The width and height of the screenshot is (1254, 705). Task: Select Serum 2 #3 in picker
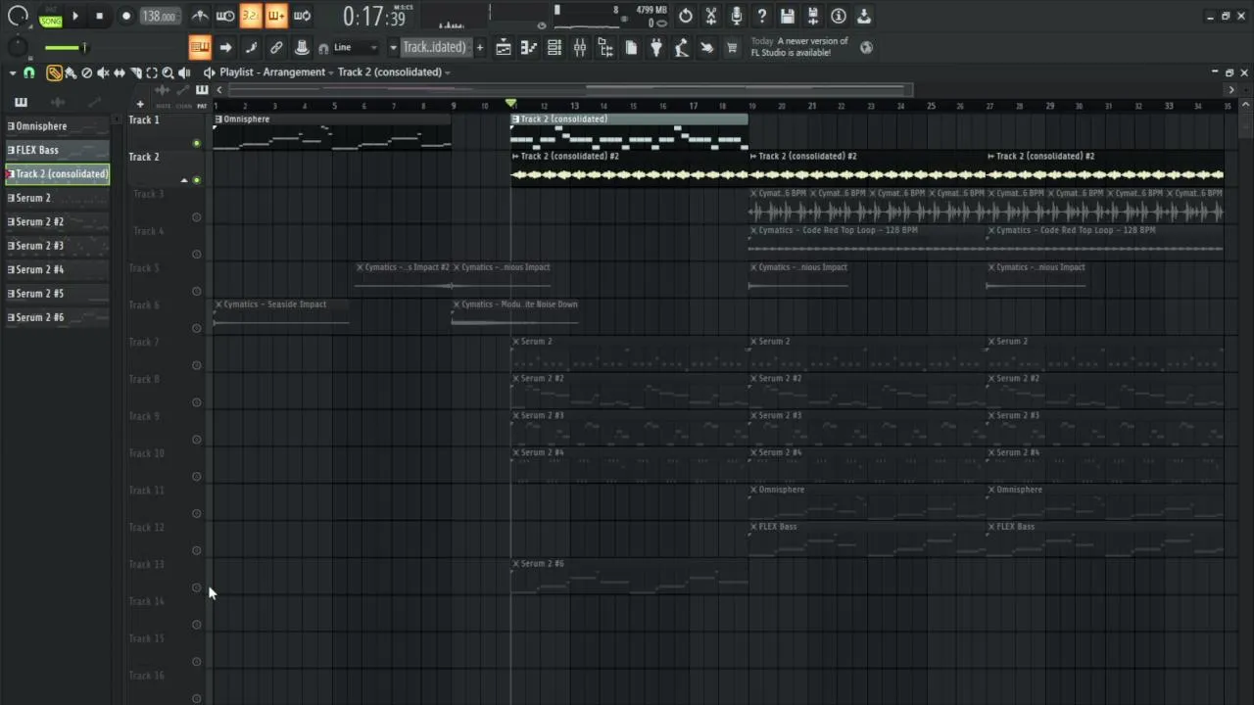coord(57,246)
